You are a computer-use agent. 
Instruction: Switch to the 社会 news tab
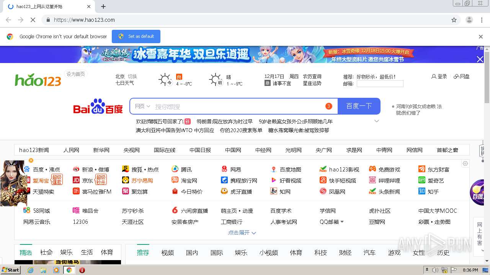tap(46, 252)
